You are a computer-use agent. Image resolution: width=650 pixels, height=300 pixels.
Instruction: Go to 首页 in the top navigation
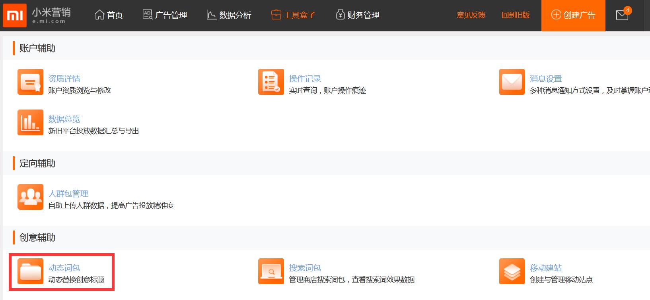(x=109, y=15)
